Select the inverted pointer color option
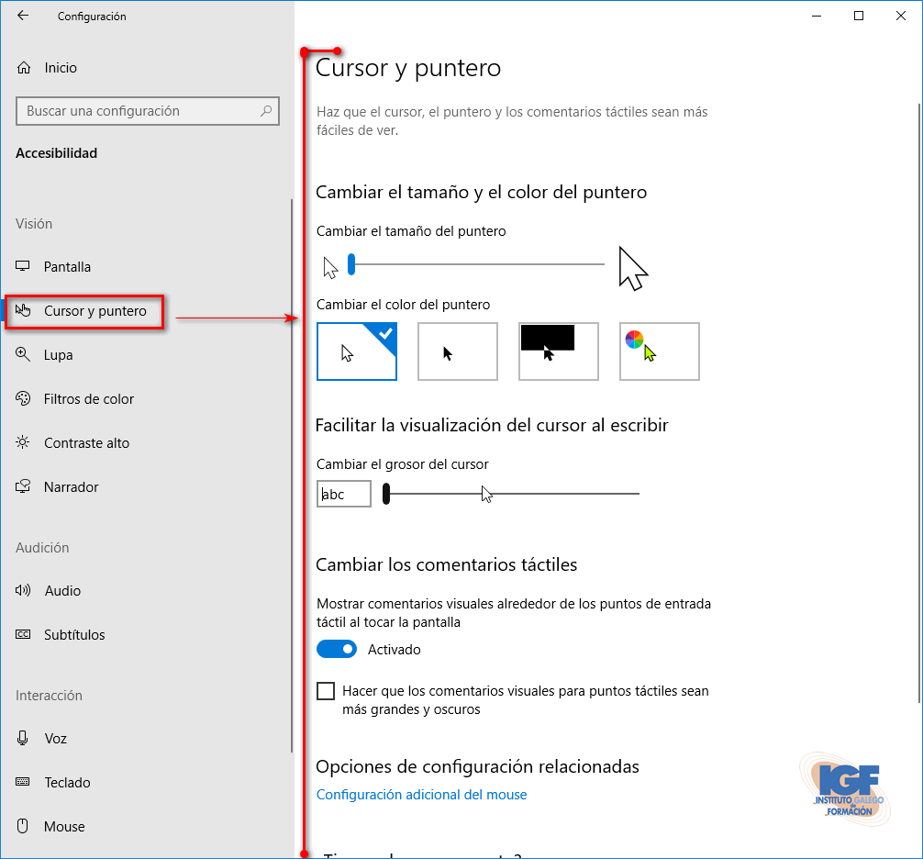 pyautogui.click(x=559, y=351)
